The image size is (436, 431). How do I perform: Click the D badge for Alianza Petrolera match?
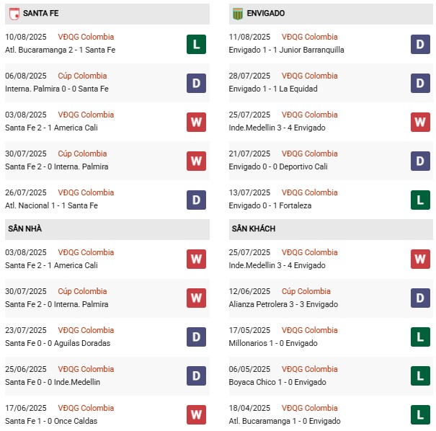(x=421, y=298)
